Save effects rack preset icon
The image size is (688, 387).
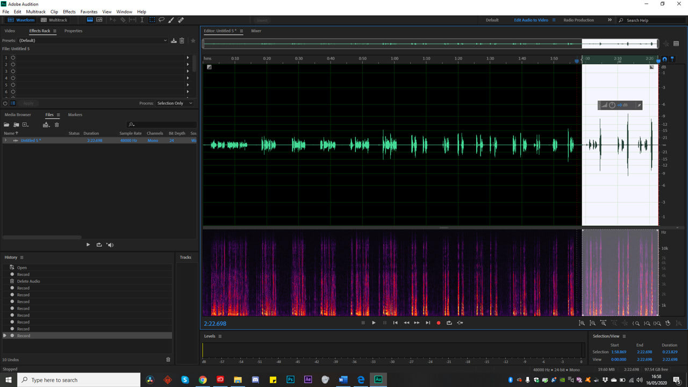[x=174, y=40]
